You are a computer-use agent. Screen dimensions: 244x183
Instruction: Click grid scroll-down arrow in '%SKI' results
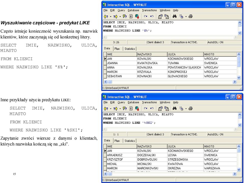click(x=239, y=170)
